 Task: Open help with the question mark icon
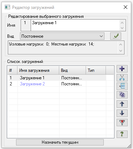click(x=122, y=134)
